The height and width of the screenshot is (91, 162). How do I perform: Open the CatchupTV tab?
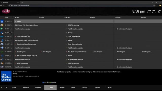[x=85, y=87]
